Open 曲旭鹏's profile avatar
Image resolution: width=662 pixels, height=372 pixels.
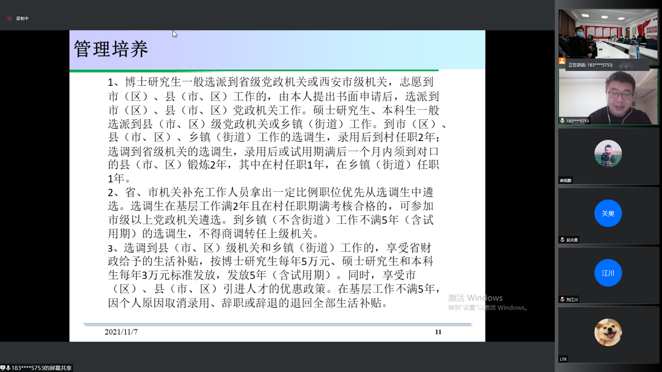pos(608,153)
